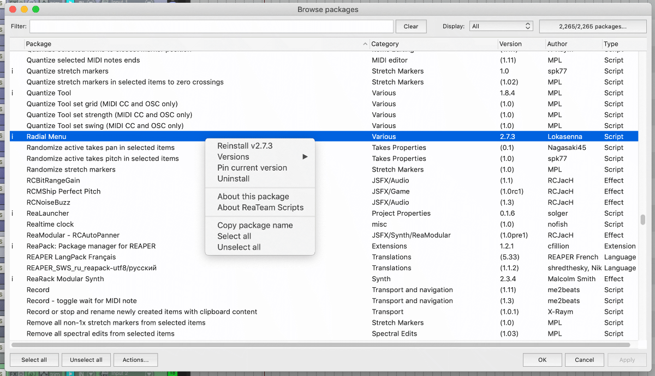Click the vertical scrollbar thumb

[642, 220]
